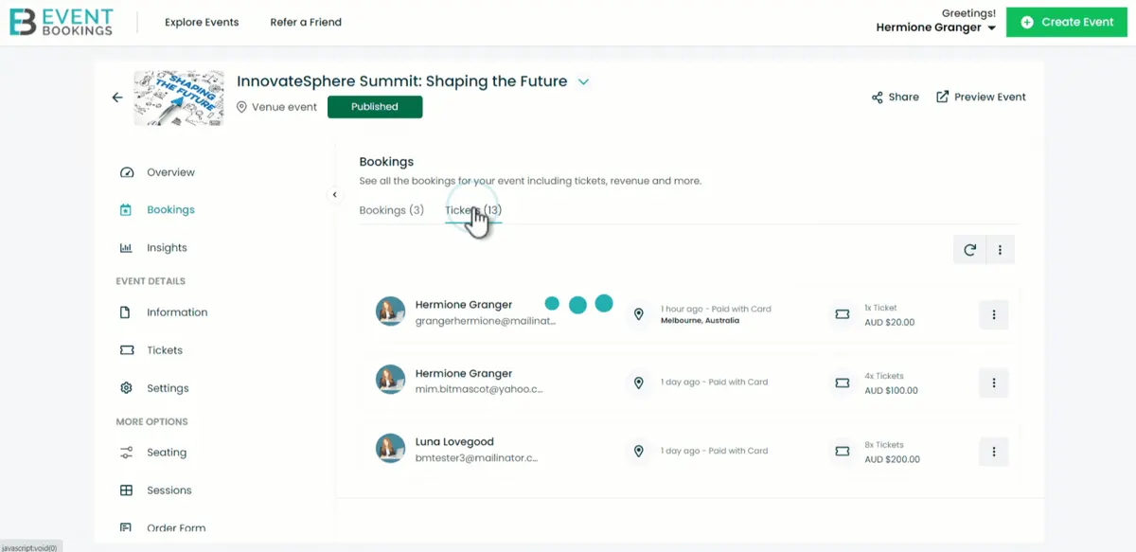The width and height of the screenshot is (1136, 552).
Task: Collapse the sidebar with chevron handle
Action: tap(334, 194)
